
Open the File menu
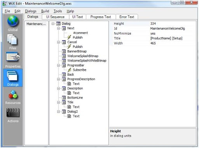pyautogui.click(x=7, y=11)
